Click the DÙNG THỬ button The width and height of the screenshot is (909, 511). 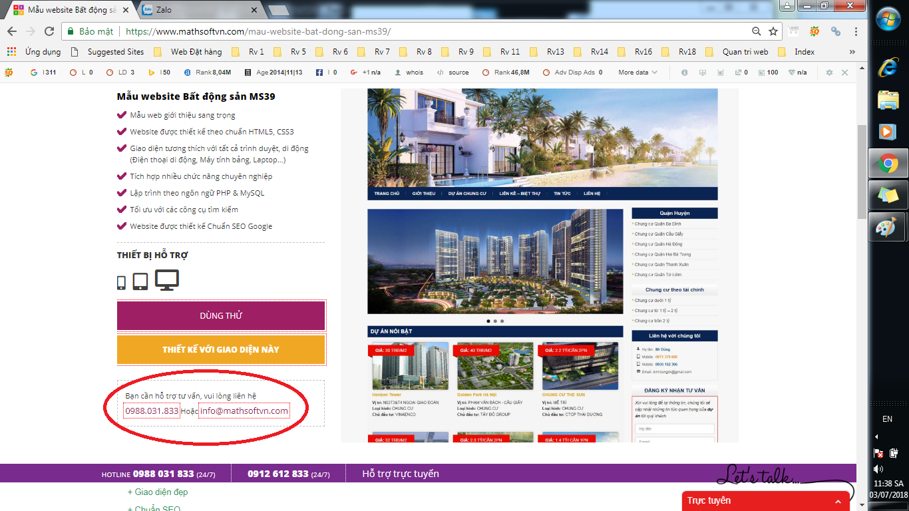(x=221, y=315)
